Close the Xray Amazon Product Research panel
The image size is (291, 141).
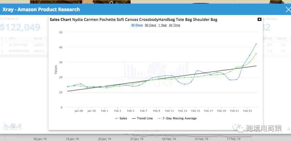coord(288,10)
